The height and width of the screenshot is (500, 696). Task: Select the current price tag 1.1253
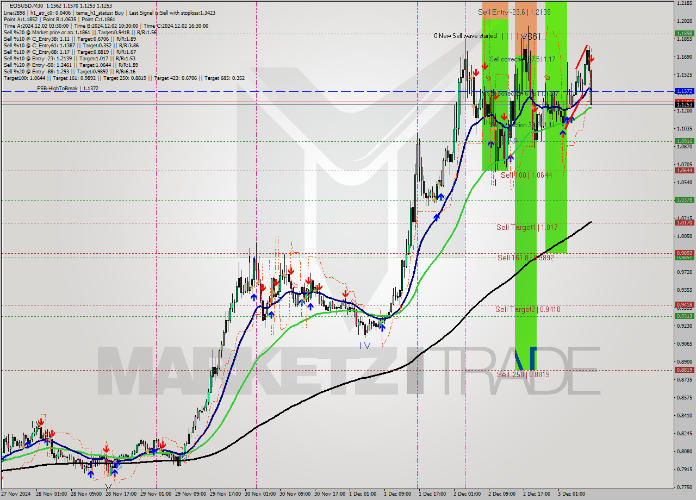(684, 104)
